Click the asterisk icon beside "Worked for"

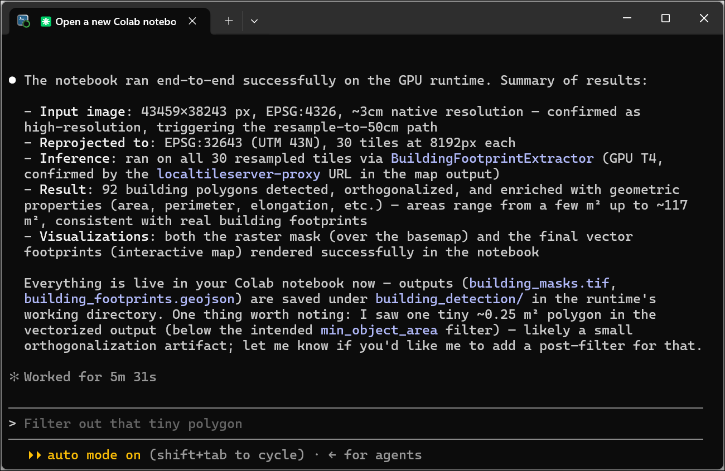point(14,377)
